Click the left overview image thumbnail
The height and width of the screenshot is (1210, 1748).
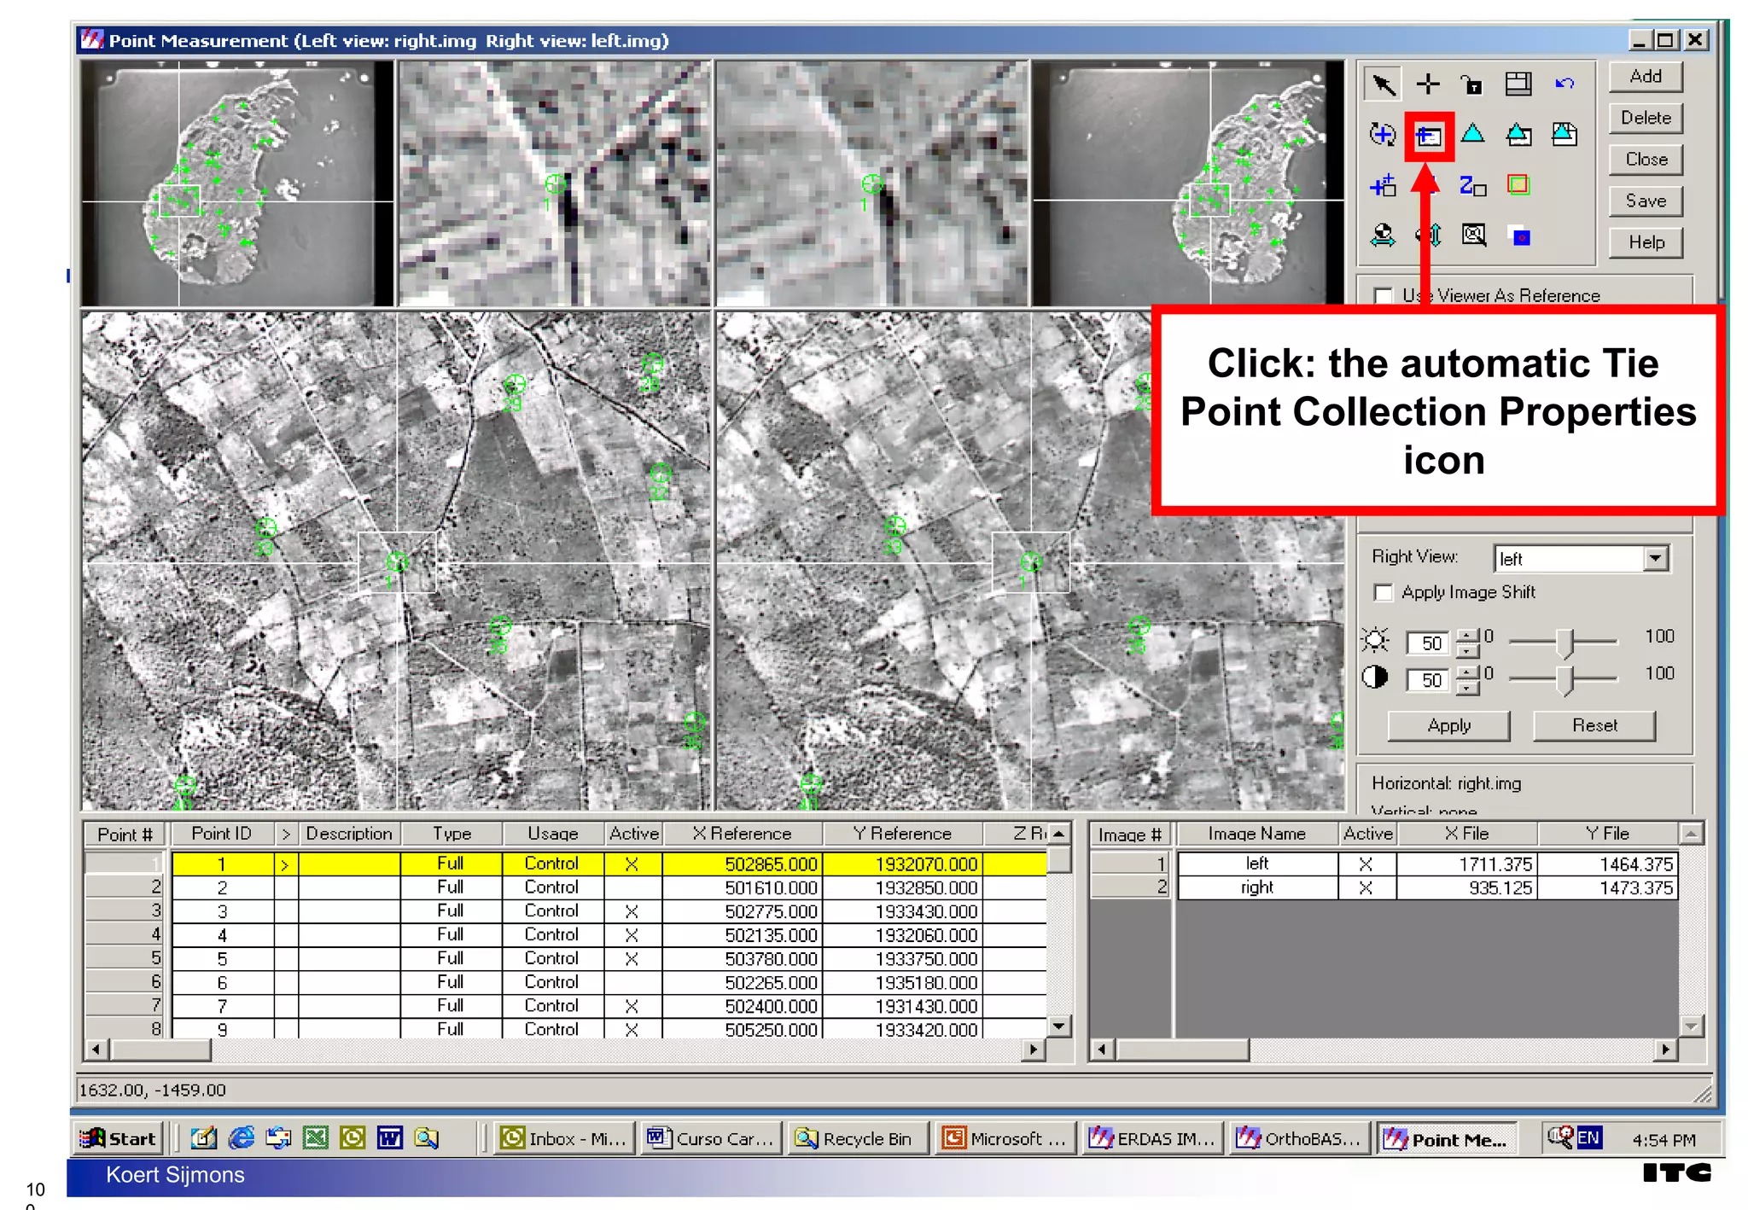click(237, 183)
